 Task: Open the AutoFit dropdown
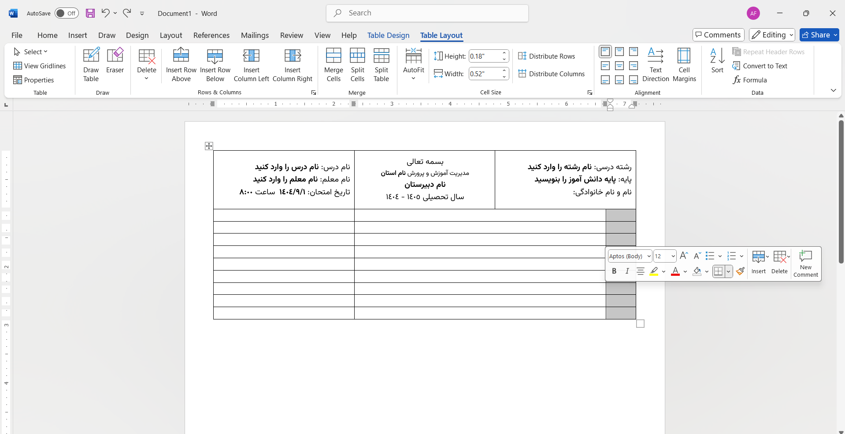click(414, 65)
